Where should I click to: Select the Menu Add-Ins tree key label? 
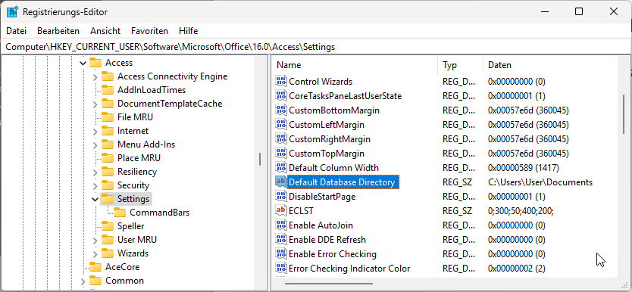(146, 144)
